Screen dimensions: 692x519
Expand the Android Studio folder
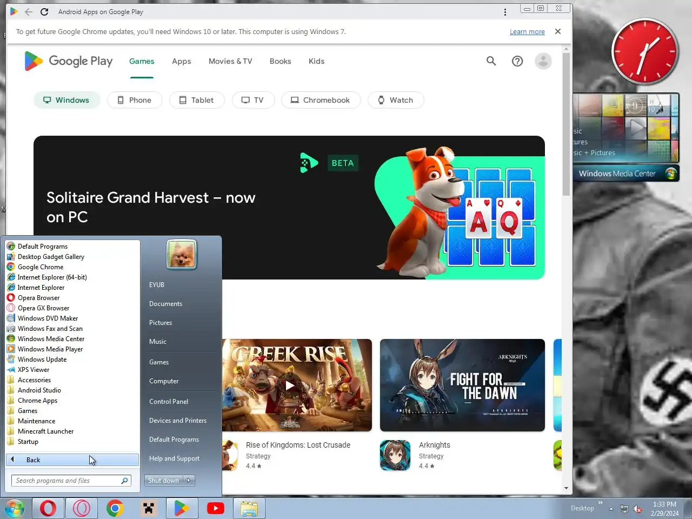click(x=39, y=390)
